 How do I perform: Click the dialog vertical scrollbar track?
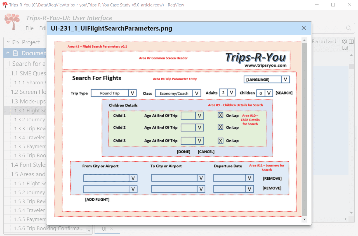pos(304,129)
